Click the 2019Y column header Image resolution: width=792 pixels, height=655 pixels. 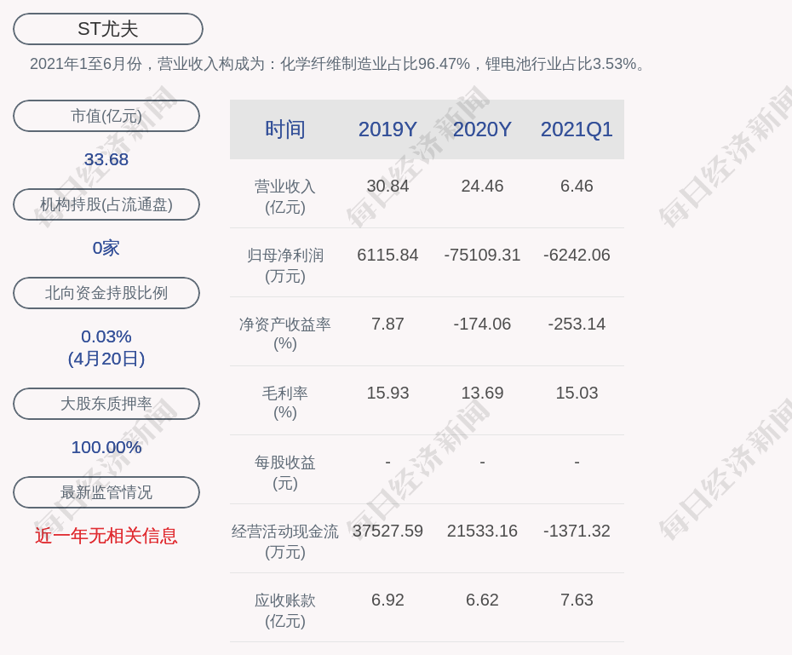click(x=387, y=129)
